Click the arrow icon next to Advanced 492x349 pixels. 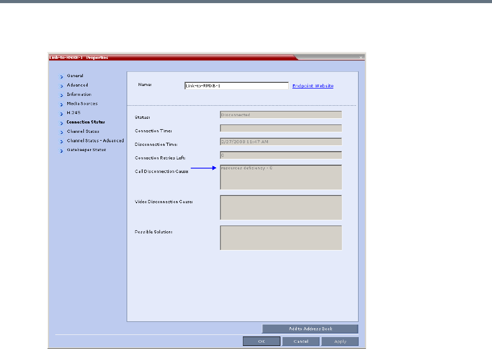(x=62, y=85)
